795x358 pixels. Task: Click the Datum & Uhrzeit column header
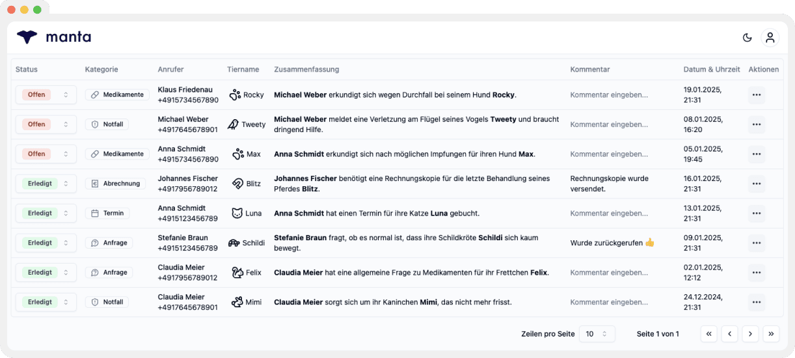(712, 70)
